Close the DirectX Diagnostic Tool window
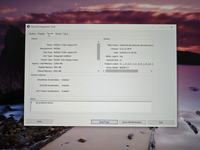The height and width of the screenshot is (150, 200). (172, 27)
